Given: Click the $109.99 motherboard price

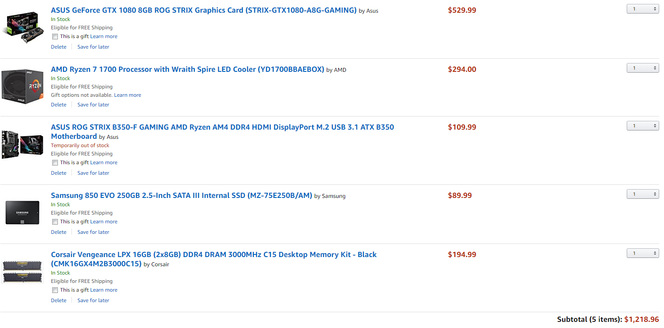Looking at the screenshot, I should coord(462,127).
